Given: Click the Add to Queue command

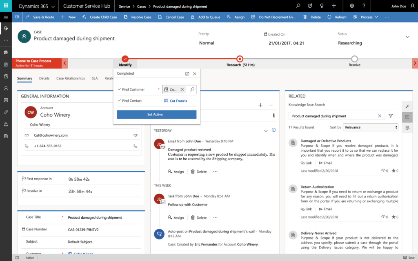Looking at the screenshot, I should [206, 17].
